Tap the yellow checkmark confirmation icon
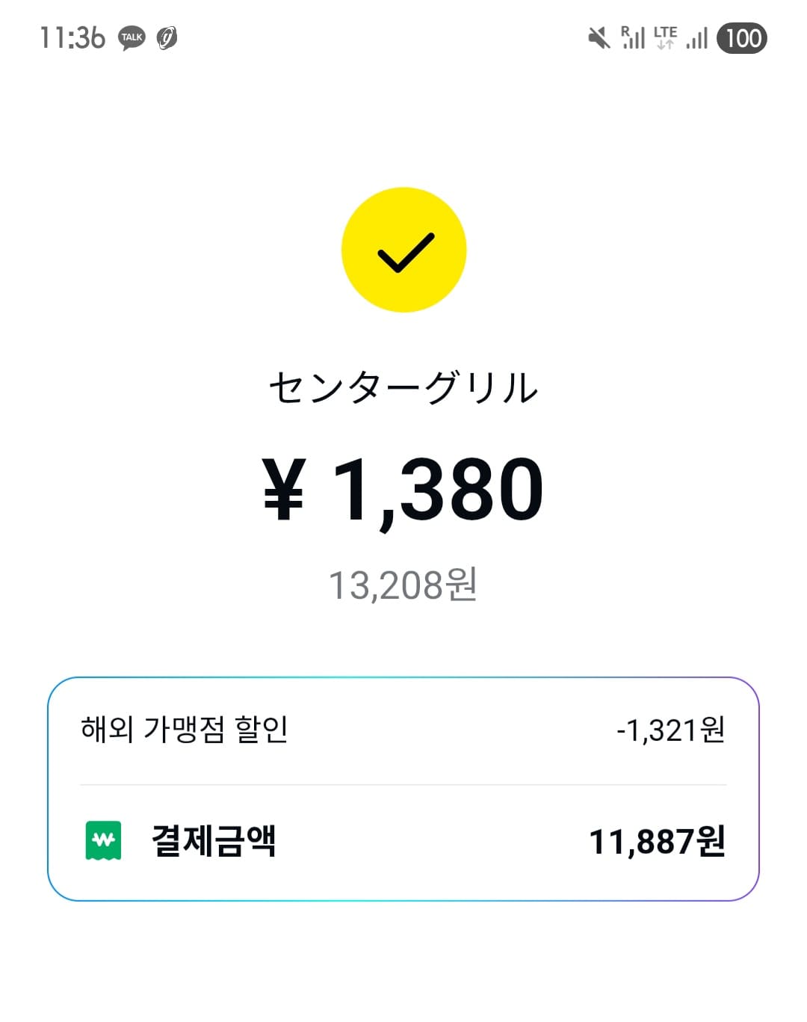807x1022 pixels. point(403,250)
